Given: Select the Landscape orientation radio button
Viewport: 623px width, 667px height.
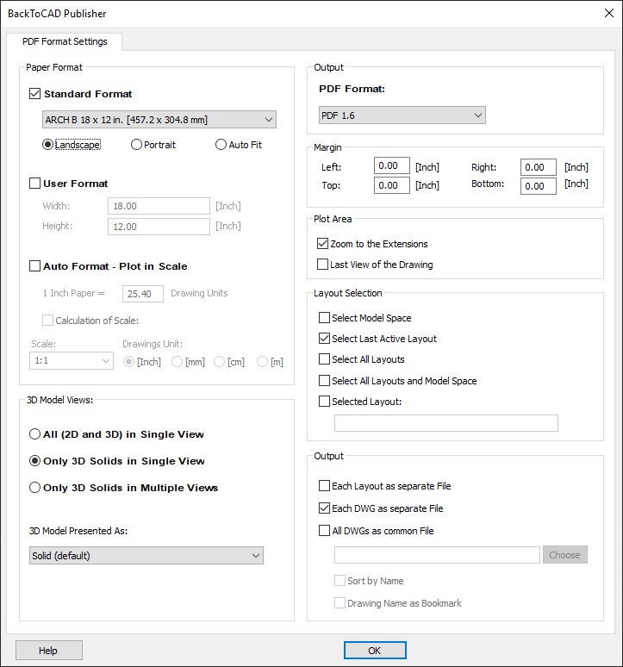Looking at the screenshot, I should click(47, 145).
